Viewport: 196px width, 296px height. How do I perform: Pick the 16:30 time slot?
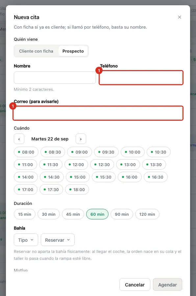tap(156, 177)
